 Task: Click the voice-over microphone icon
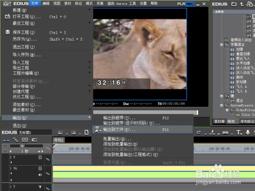click(x=248, y=132)
